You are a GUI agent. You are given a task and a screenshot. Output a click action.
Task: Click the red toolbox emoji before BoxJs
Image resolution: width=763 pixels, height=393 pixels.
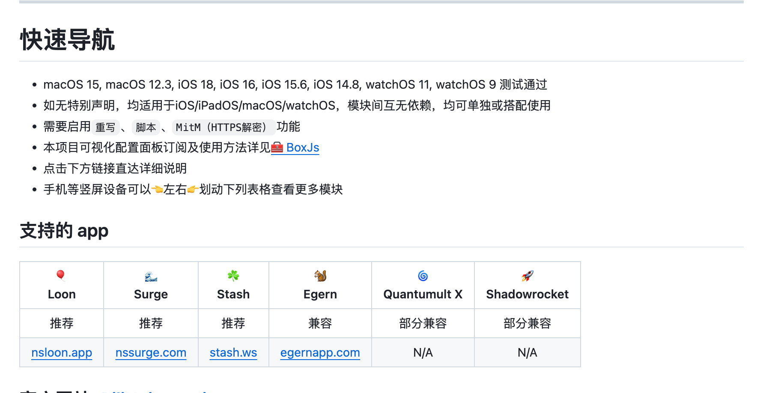coord(277,148)
